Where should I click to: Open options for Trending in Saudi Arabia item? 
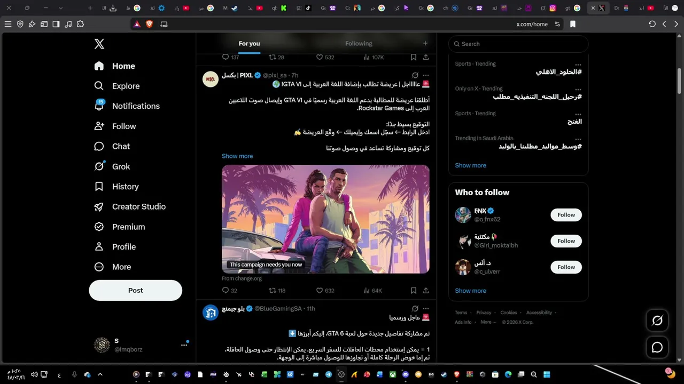click(x=578, y=139)
